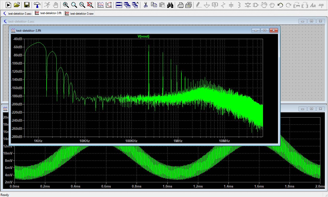
Task: Click the Copy icon in toolbar
Action: tap(154, 4)
